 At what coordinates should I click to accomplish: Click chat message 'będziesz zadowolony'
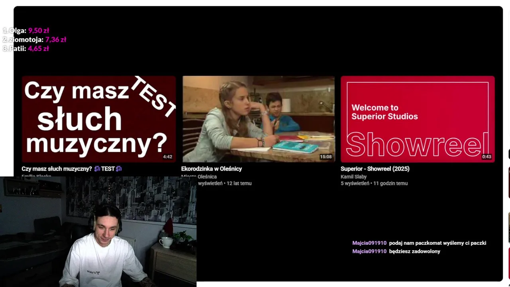pyautogui.click(x=414, y=252)
